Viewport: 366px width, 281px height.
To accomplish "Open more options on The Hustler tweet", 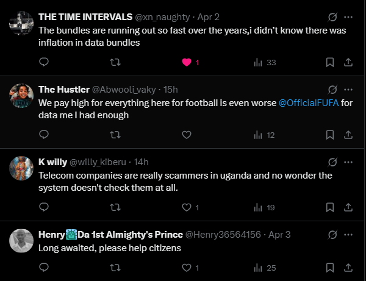I will (x=348, y=90).
